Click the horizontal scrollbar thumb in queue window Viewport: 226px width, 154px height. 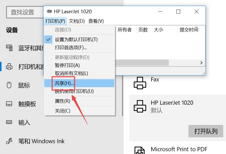[x=142, y=63]
